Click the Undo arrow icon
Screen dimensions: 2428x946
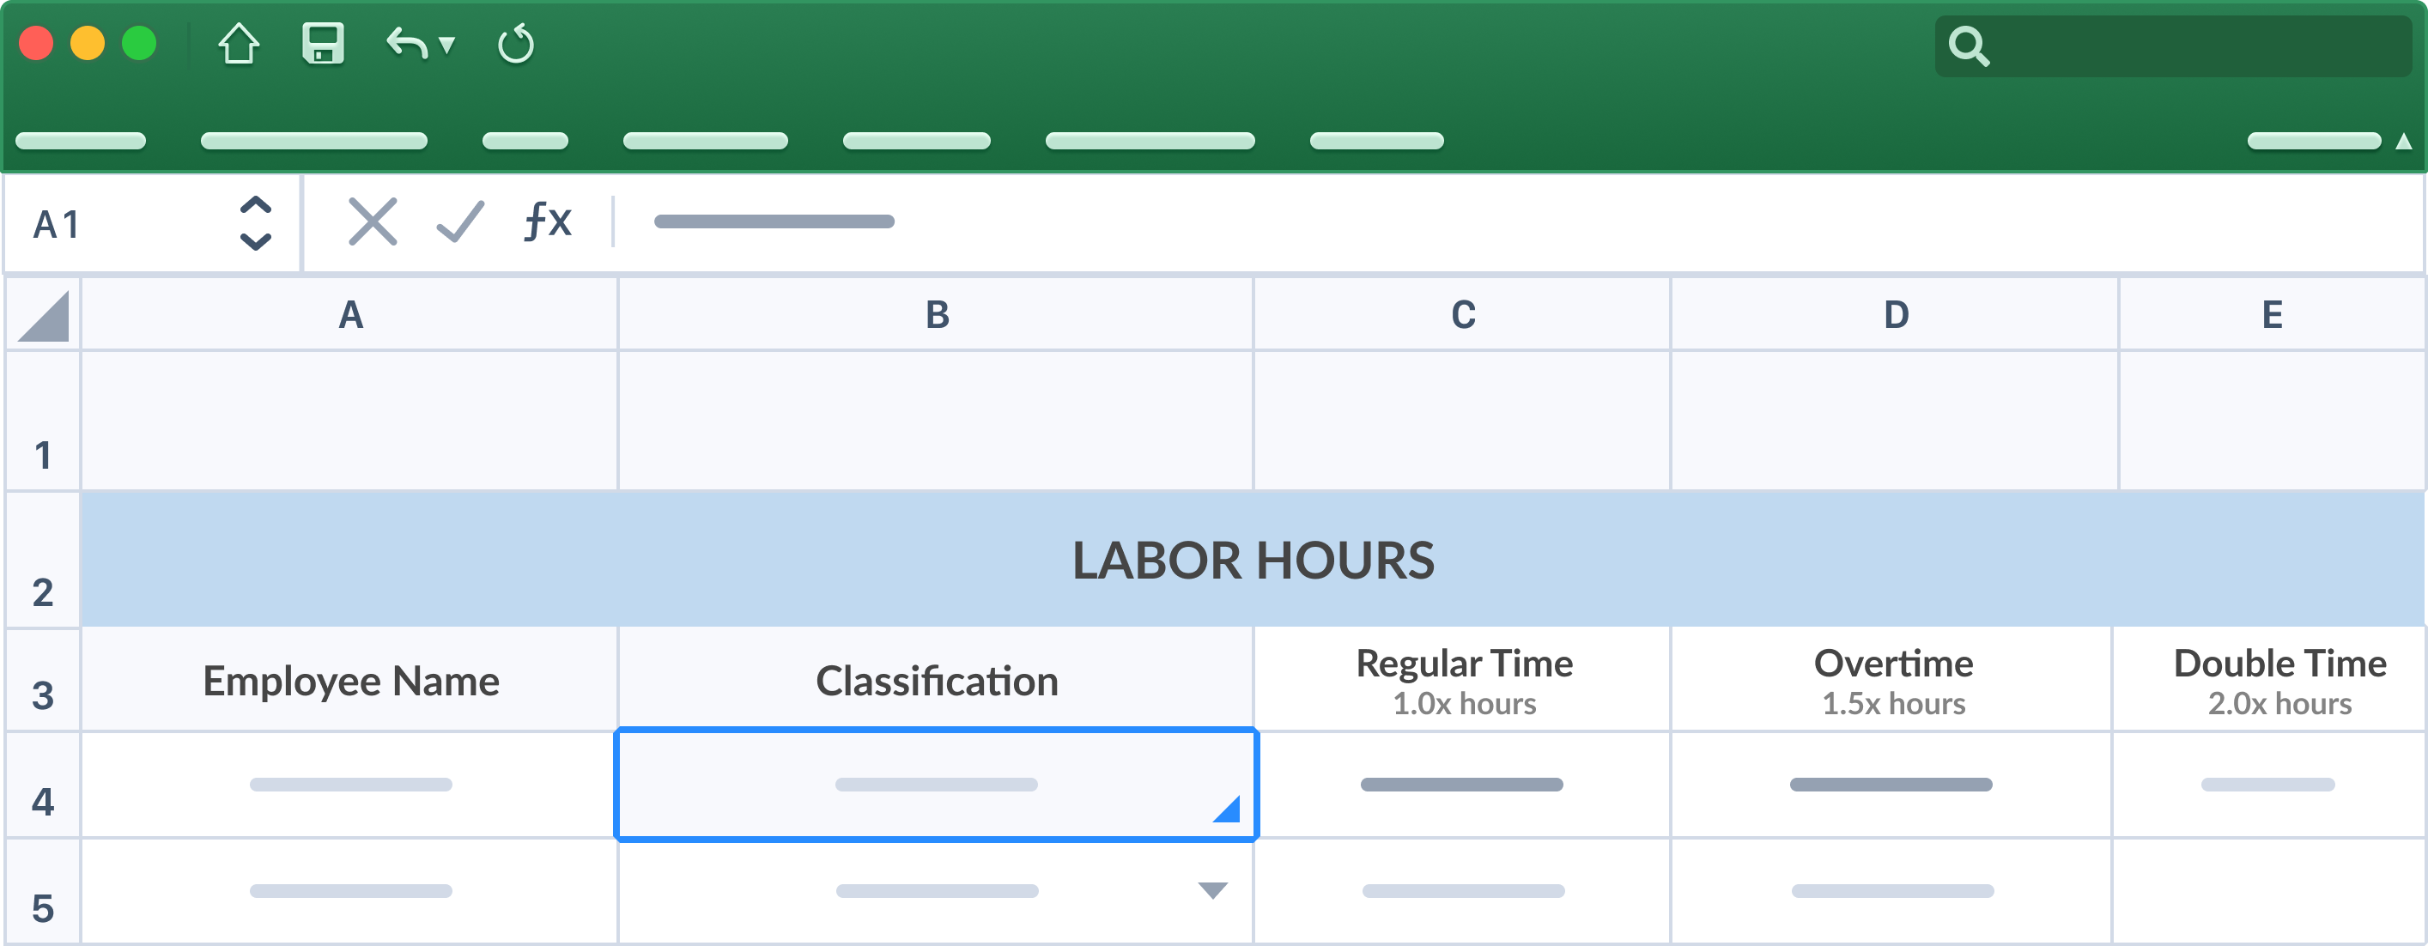(x=406, y=45)
